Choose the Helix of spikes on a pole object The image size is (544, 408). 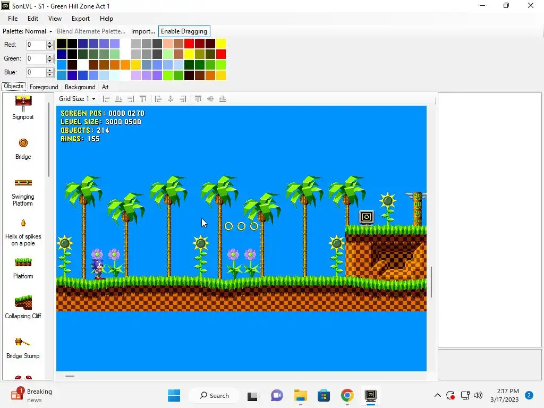23,233
